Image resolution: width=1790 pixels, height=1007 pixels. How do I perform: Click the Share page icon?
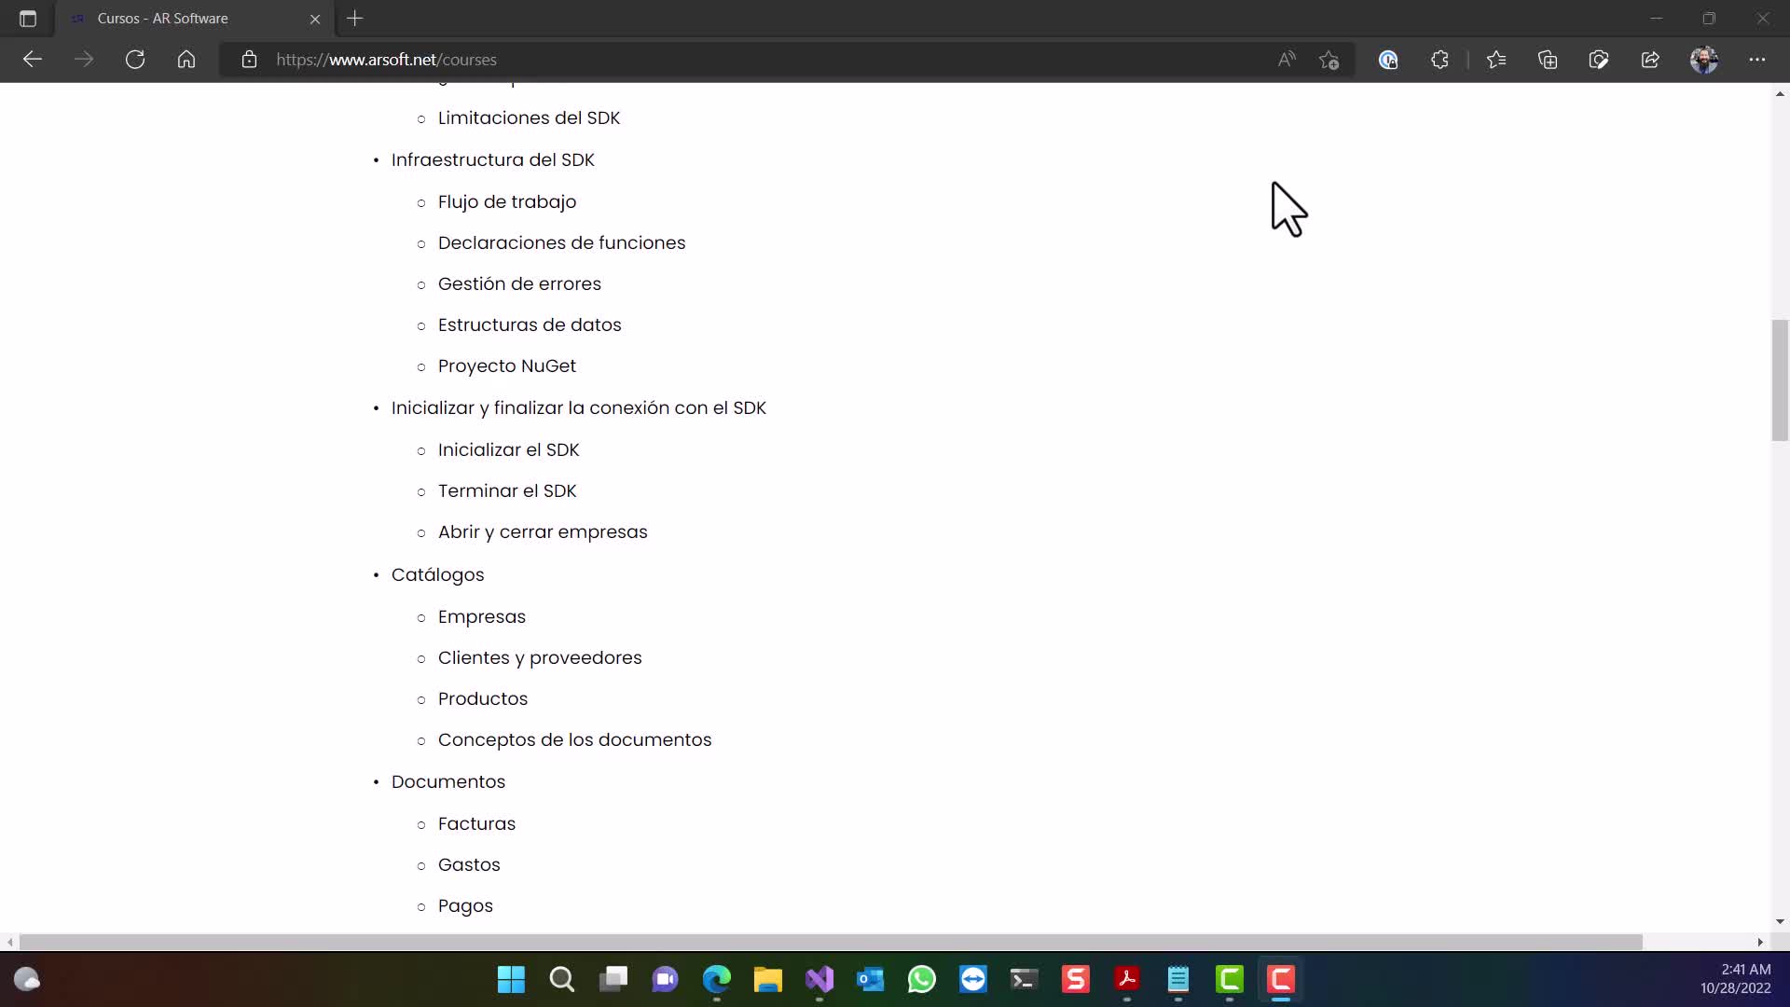tap(1650, 60)
